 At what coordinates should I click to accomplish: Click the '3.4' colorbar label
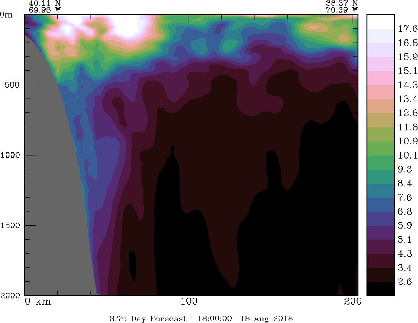(405, 267)
